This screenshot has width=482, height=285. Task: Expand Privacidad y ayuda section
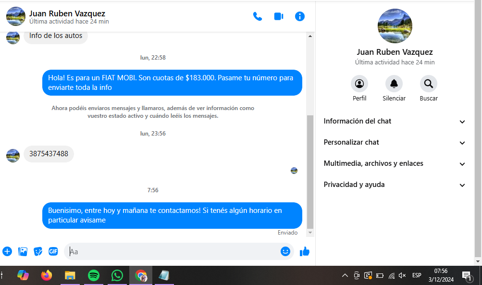point(395,185)
